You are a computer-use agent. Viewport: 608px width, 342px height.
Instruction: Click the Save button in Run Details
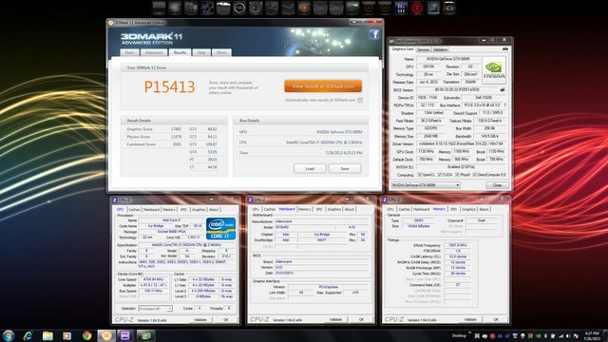pyautogui.click(x=345, y=169)
